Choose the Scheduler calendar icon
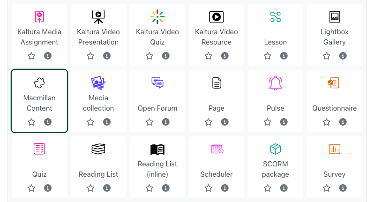 point(217,149)
